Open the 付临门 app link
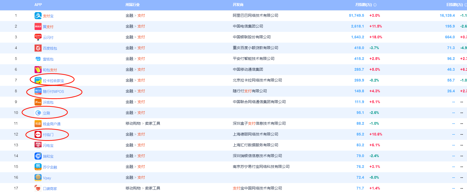 tap(48, 135)
